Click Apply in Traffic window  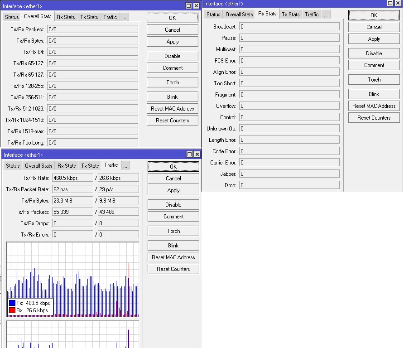173,190
